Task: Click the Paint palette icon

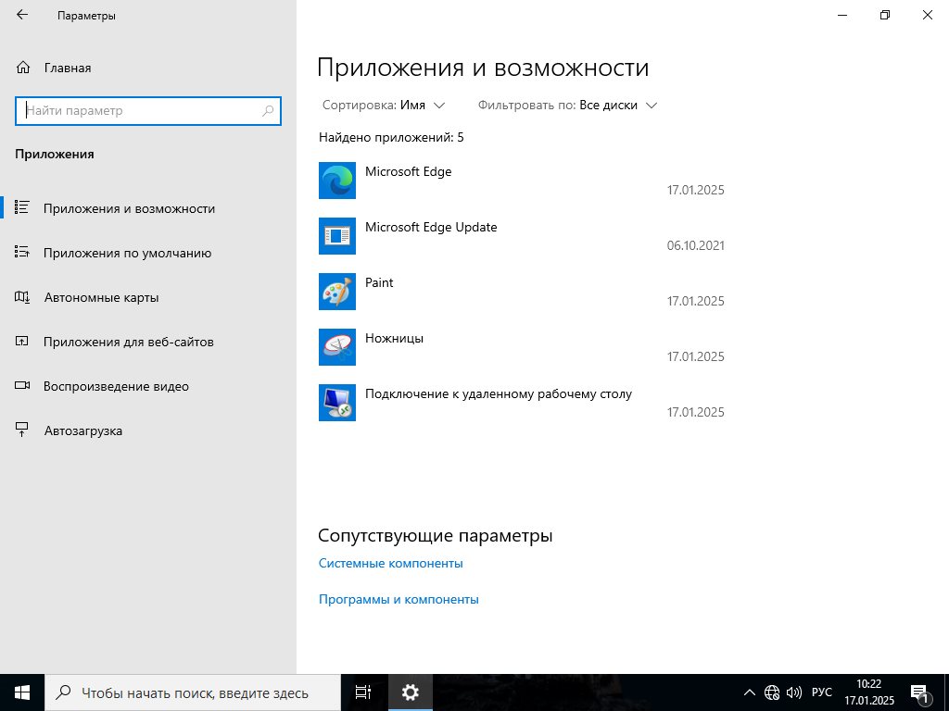Action: [x=337, y=292]
